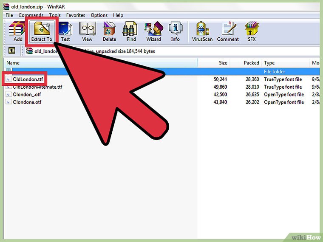Screen dimensions: 323x242
Task: Select the Olondona.otf file
Action: 27,102
